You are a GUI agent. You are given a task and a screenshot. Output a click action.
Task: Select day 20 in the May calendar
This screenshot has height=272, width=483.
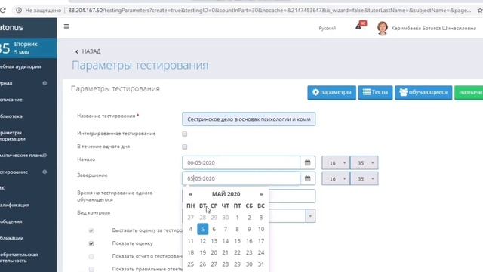214,252
